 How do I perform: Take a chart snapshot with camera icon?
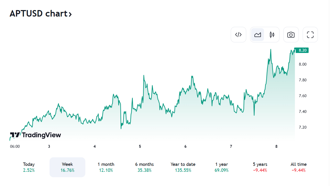(x=291, y=35)
